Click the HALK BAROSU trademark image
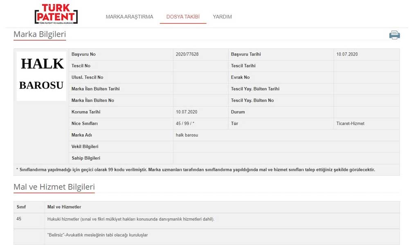The height and width of the screenshot is (245, 409). click(x=41, y=76)
